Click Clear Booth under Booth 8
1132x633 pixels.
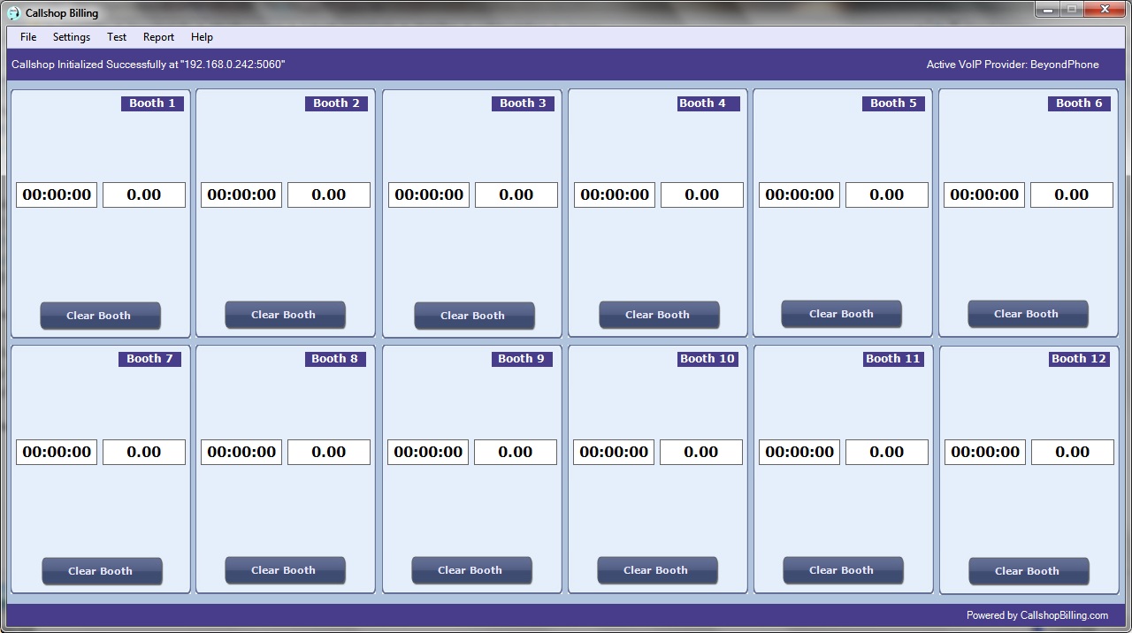coord(285,570)
